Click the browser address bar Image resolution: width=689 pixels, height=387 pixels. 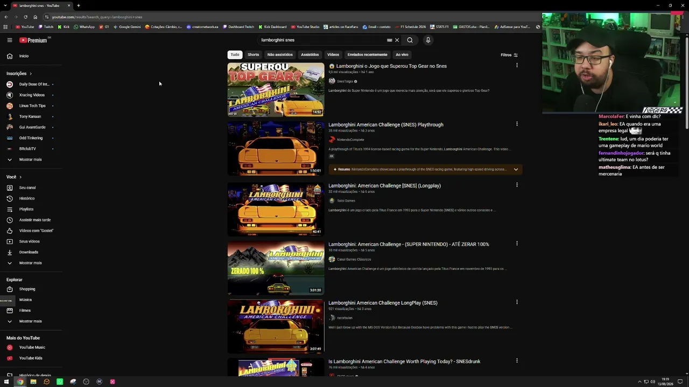click(291, 17)
